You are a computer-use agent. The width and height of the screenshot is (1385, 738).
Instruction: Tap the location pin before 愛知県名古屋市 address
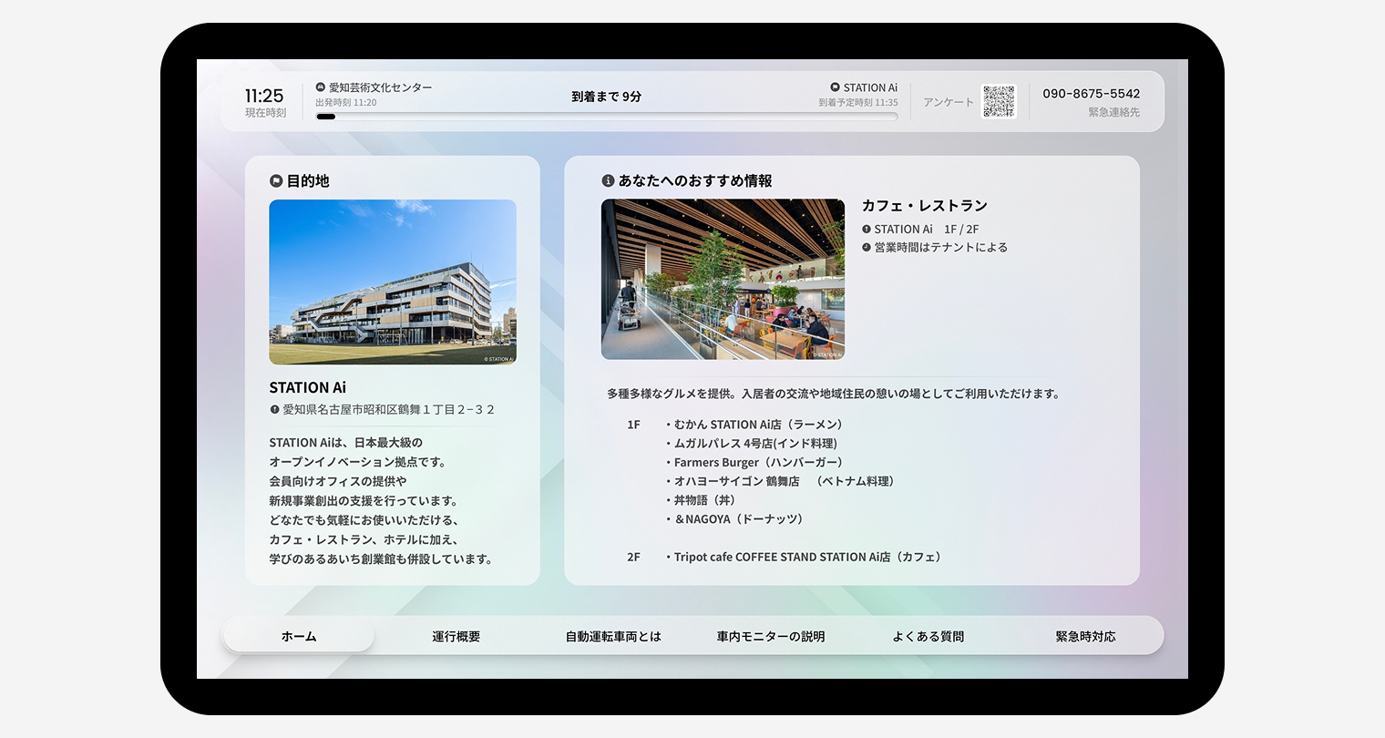tap(274, 410)
